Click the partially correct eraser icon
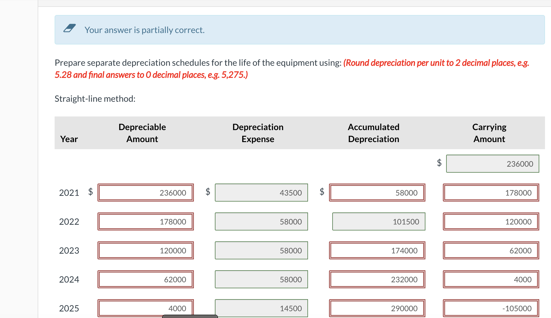This screenshot has height=318, width=551. (x=69, y=28)
